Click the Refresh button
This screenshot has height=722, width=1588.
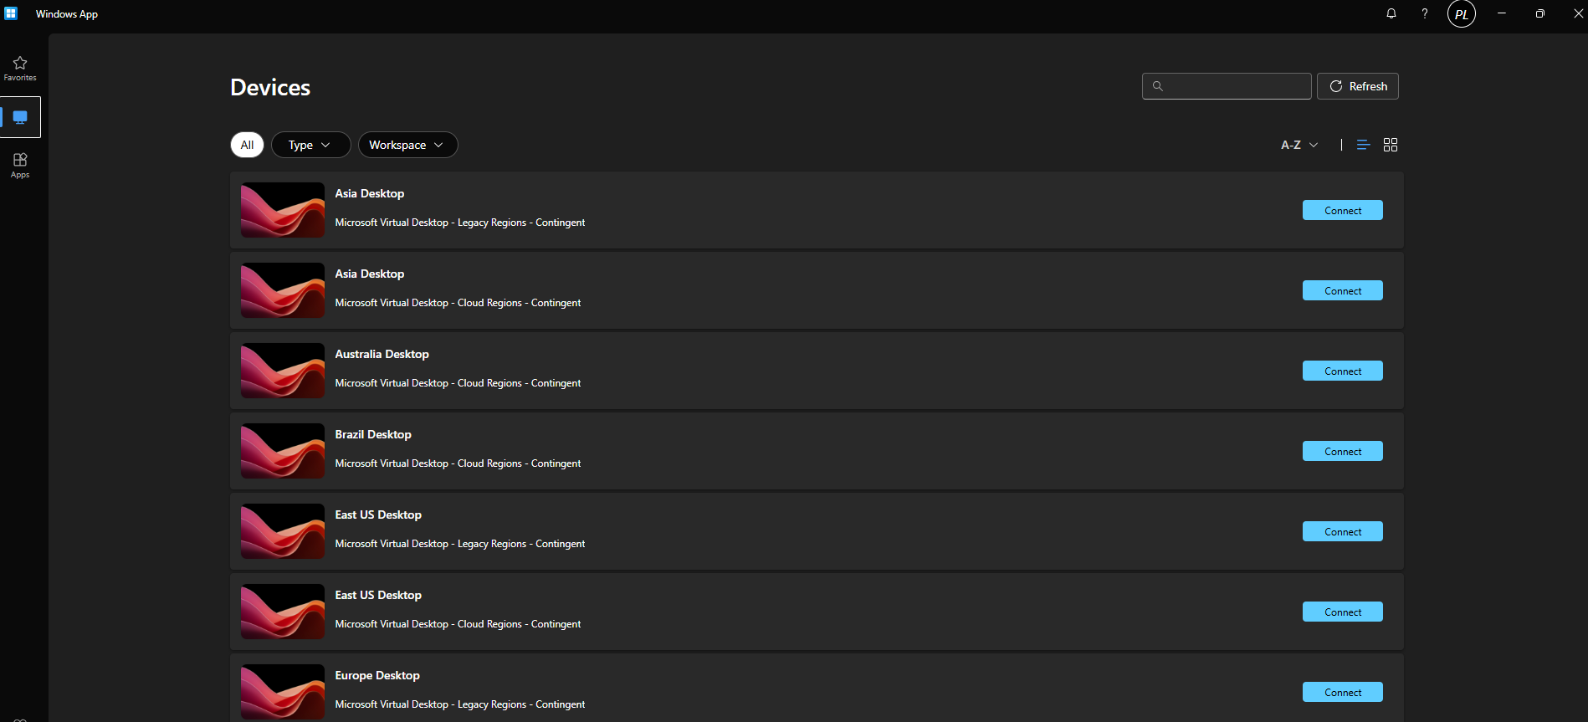point(1358,86)
